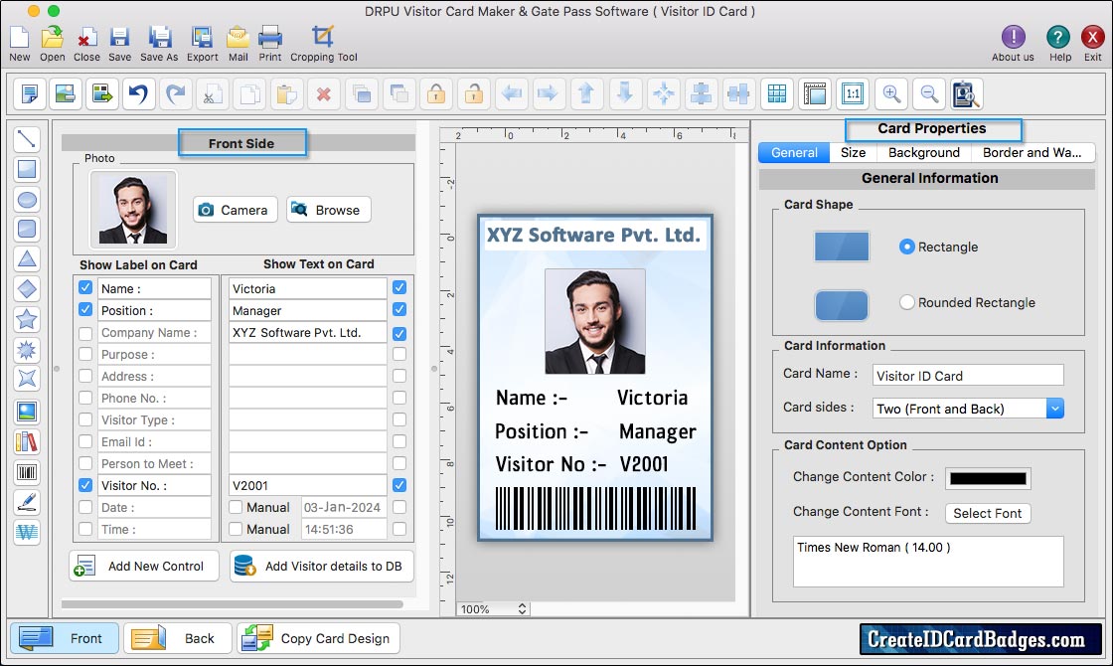The height and width of the screenshot is (666, 1113).
Task: Click the Help icon
Action: coord(1058,37)
